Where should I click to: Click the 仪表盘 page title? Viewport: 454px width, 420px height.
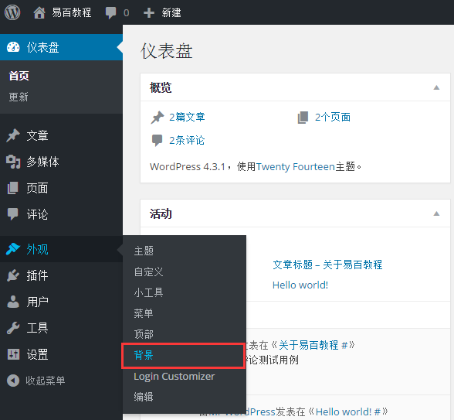(x=167, y=51)
